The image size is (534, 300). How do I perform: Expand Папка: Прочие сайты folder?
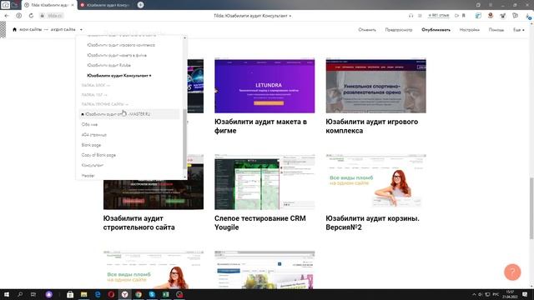point(105,104)
